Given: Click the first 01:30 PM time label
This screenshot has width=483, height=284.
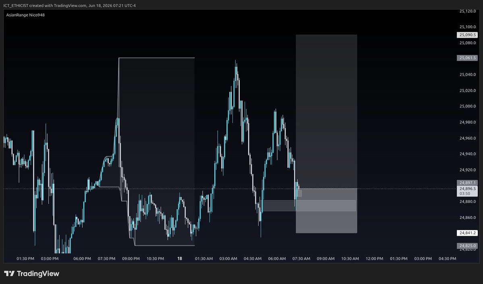Looking at the screenshot, I should [x=25, y=259].
